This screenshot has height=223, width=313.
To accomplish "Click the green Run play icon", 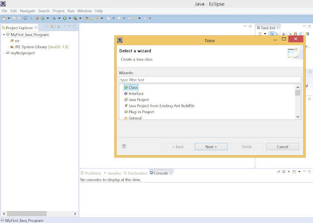I will coord(65,19).
